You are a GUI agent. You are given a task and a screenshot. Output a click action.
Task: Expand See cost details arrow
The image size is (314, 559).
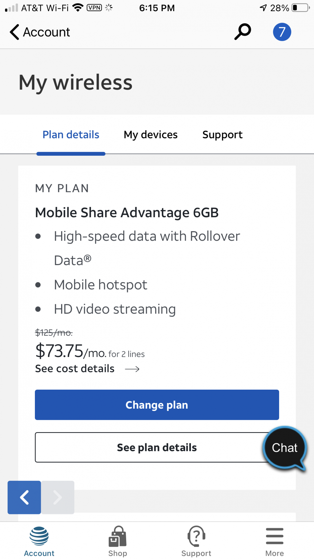tap(132, 369)
